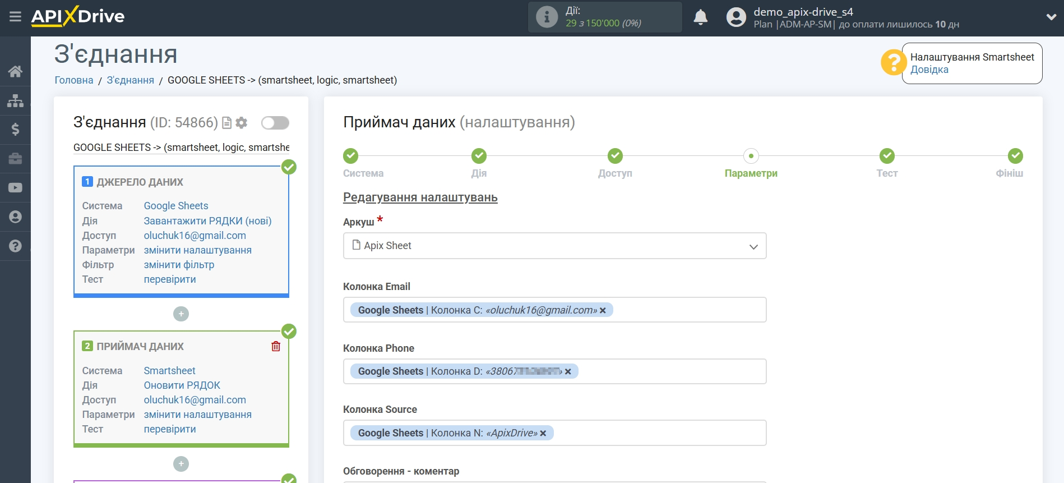
Task: Remove Колонка N ApixDrive tag
Action: (543, 433)
